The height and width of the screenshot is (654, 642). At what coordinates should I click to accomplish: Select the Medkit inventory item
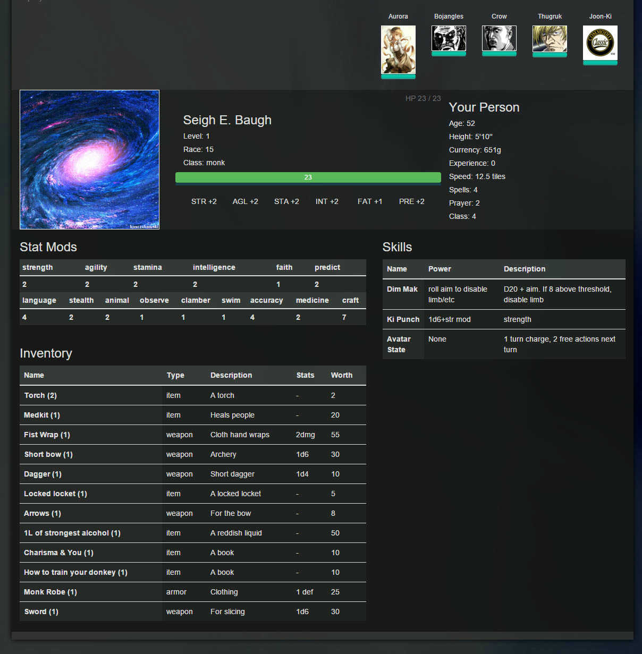[42, 415]
